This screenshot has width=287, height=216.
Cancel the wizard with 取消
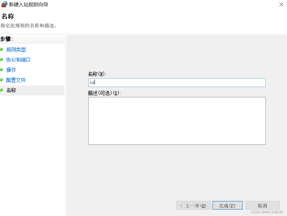tap(263, 205)
